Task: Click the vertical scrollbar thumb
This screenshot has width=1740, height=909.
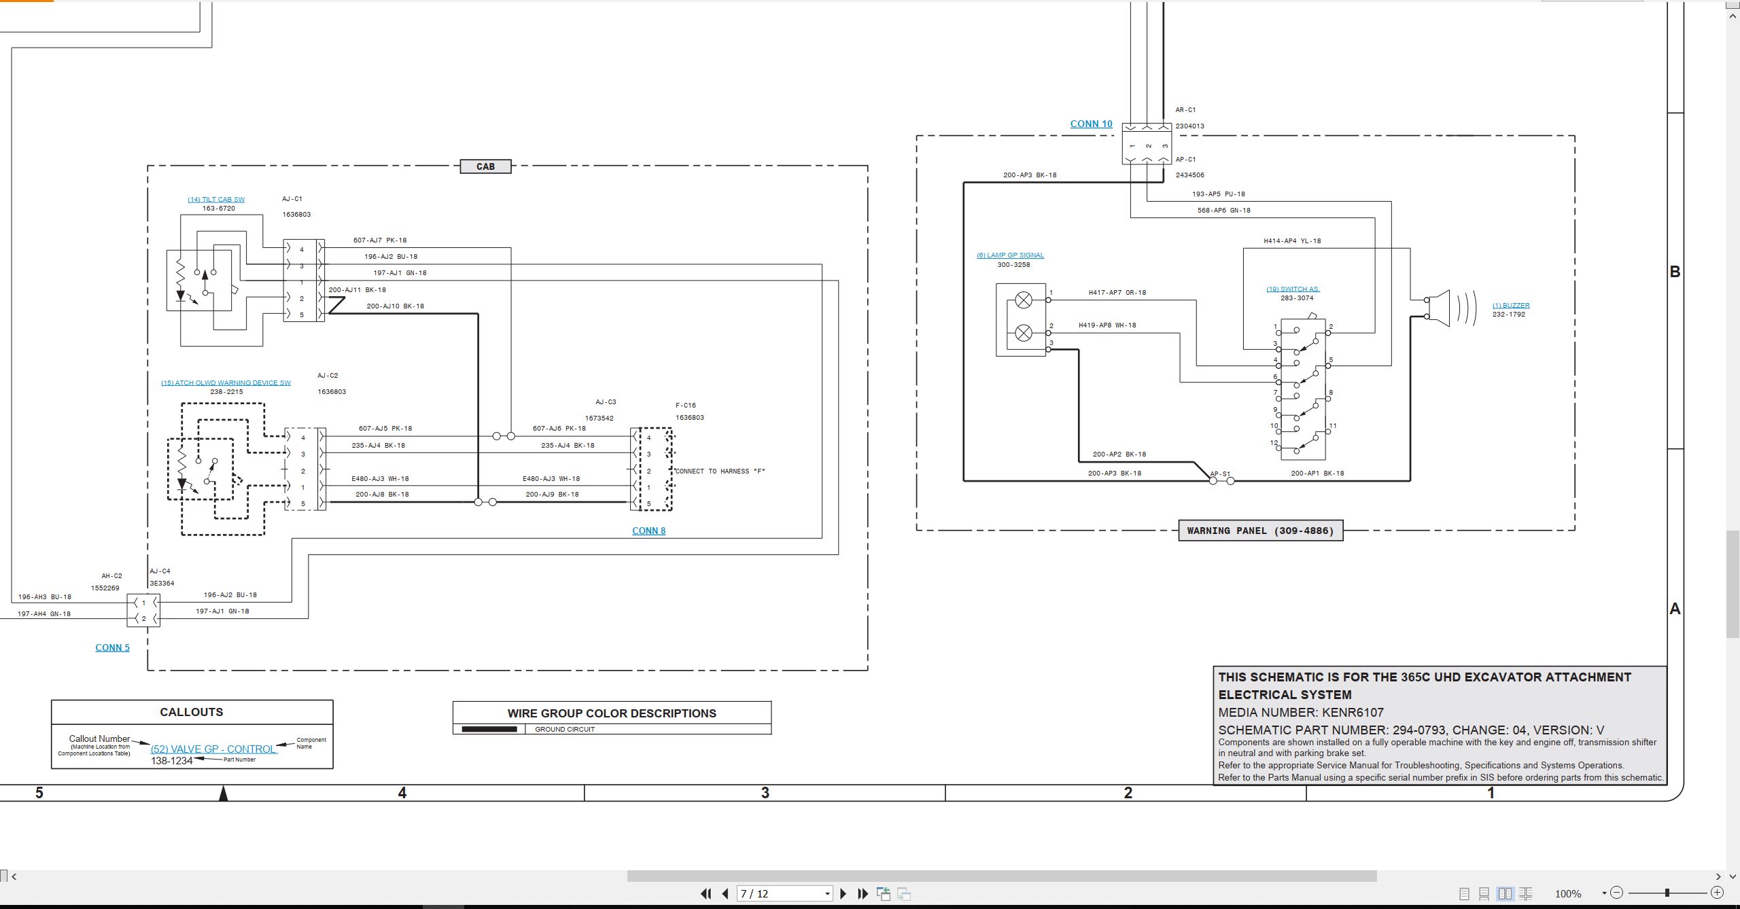Action: point(1733,583)
